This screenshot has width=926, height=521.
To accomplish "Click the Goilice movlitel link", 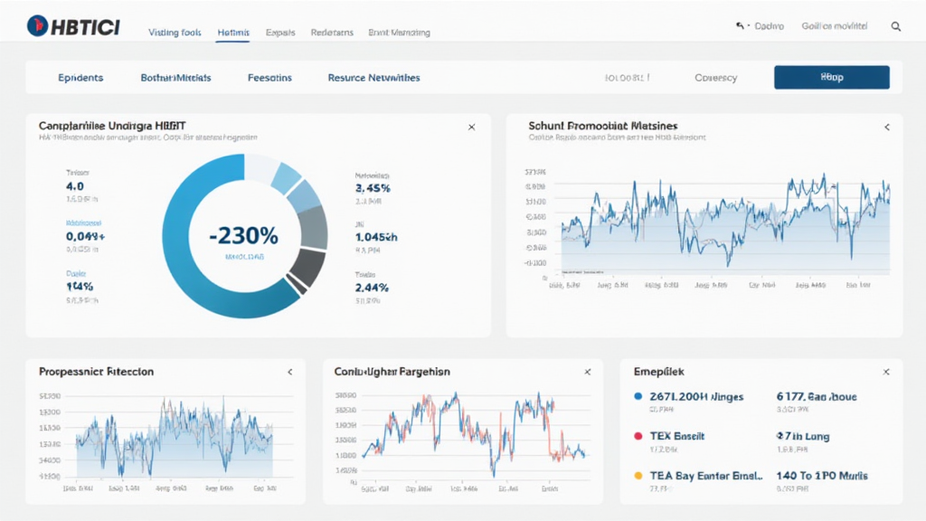I will tap(834, 27).
